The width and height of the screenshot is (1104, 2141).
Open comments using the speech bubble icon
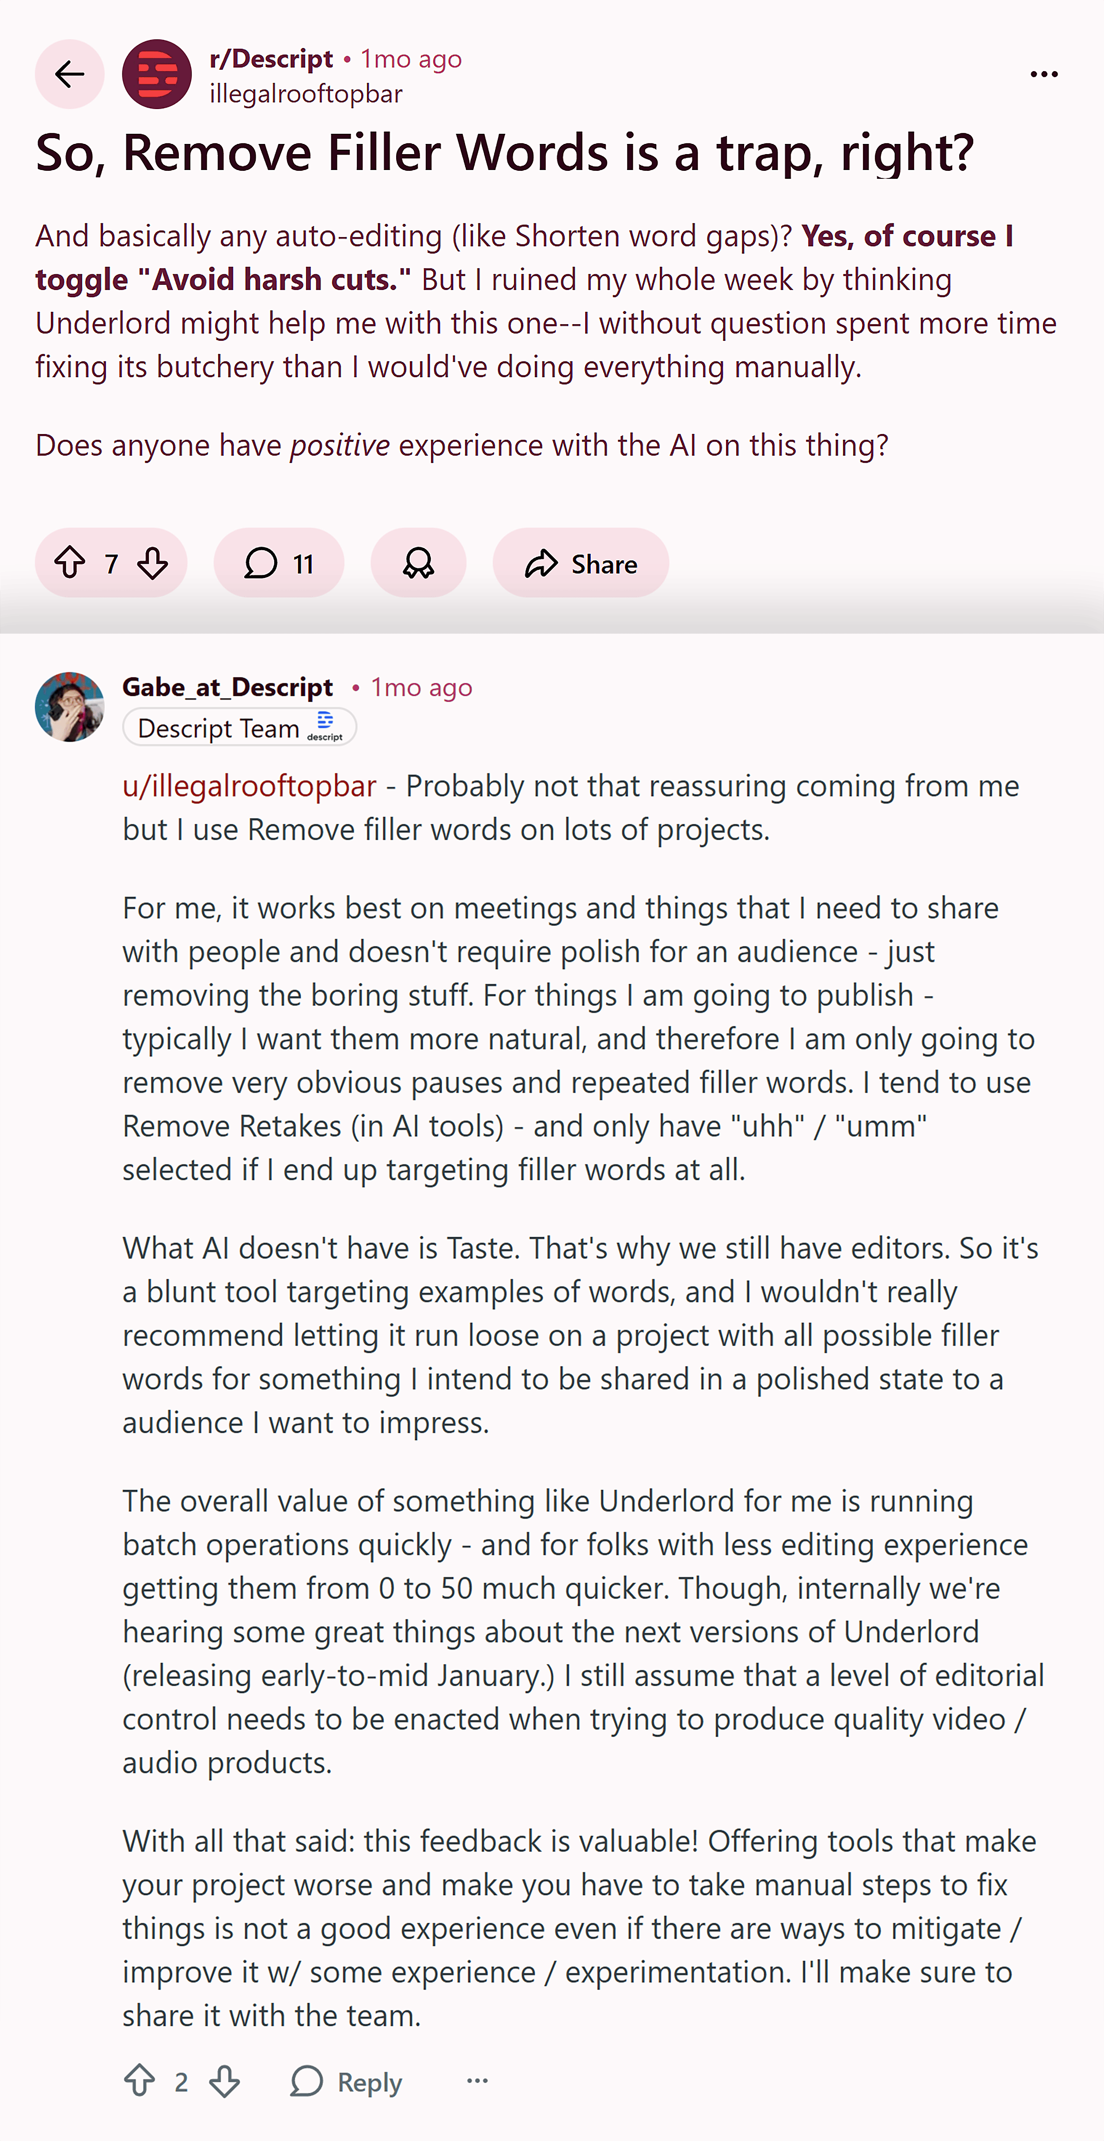[x=260, y=563]
